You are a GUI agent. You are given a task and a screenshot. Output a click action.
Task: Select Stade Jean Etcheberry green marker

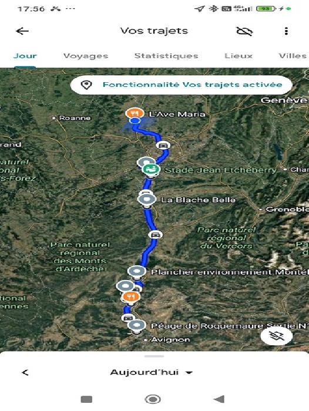point(151,169)
